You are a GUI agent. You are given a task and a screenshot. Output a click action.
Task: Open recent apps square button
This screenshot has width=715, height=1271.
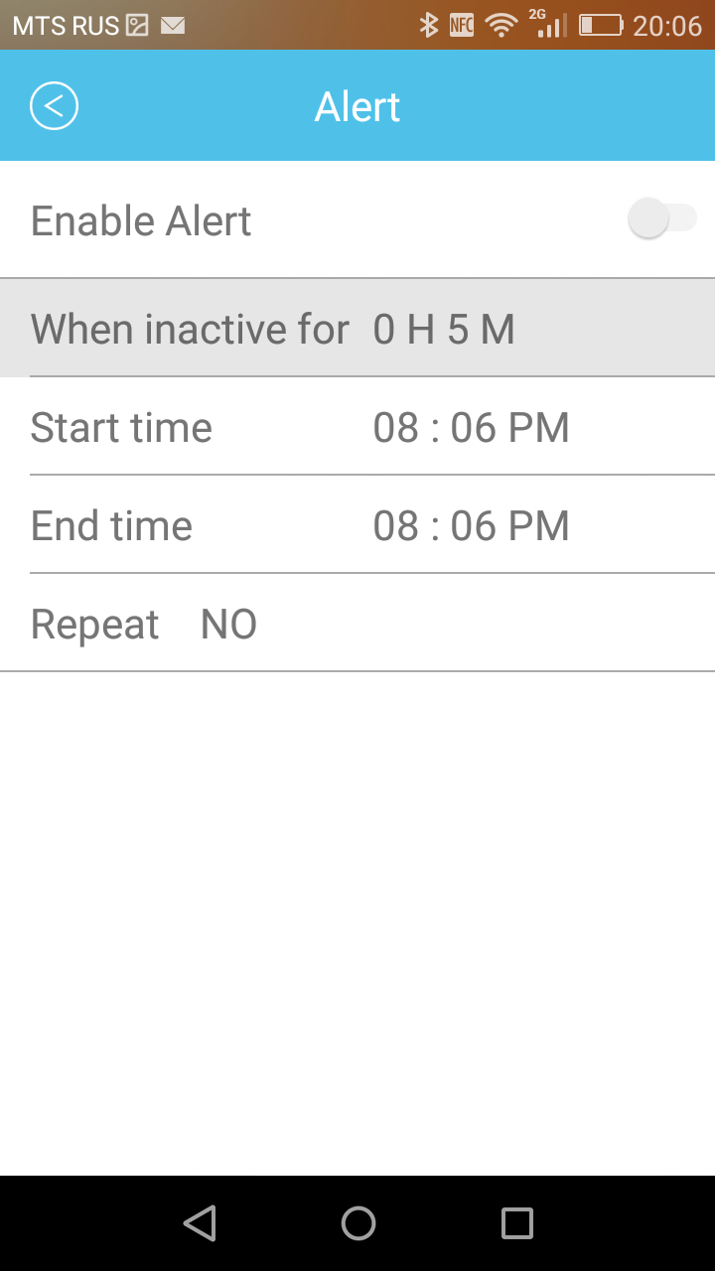click(x=516, y=1223)
